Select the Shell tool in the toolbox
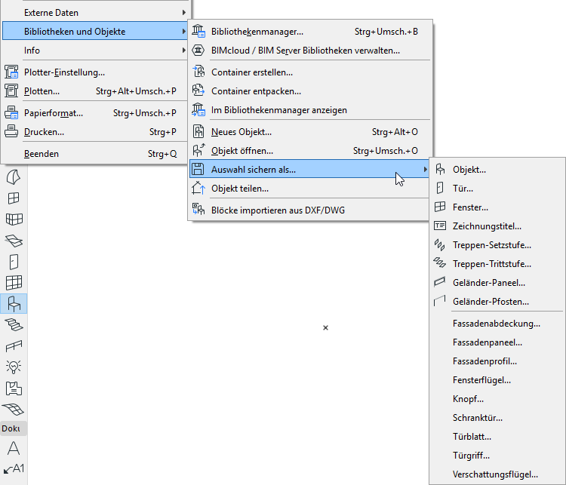566x485 pixels. click(14, 177)
